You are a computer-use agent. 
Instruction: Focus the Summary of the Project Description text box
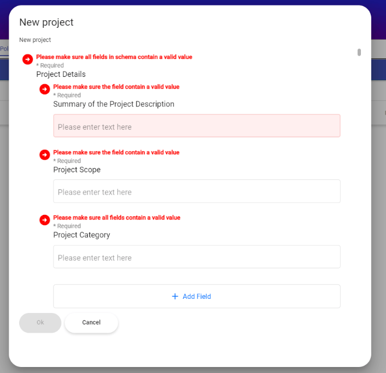(197, 125)
